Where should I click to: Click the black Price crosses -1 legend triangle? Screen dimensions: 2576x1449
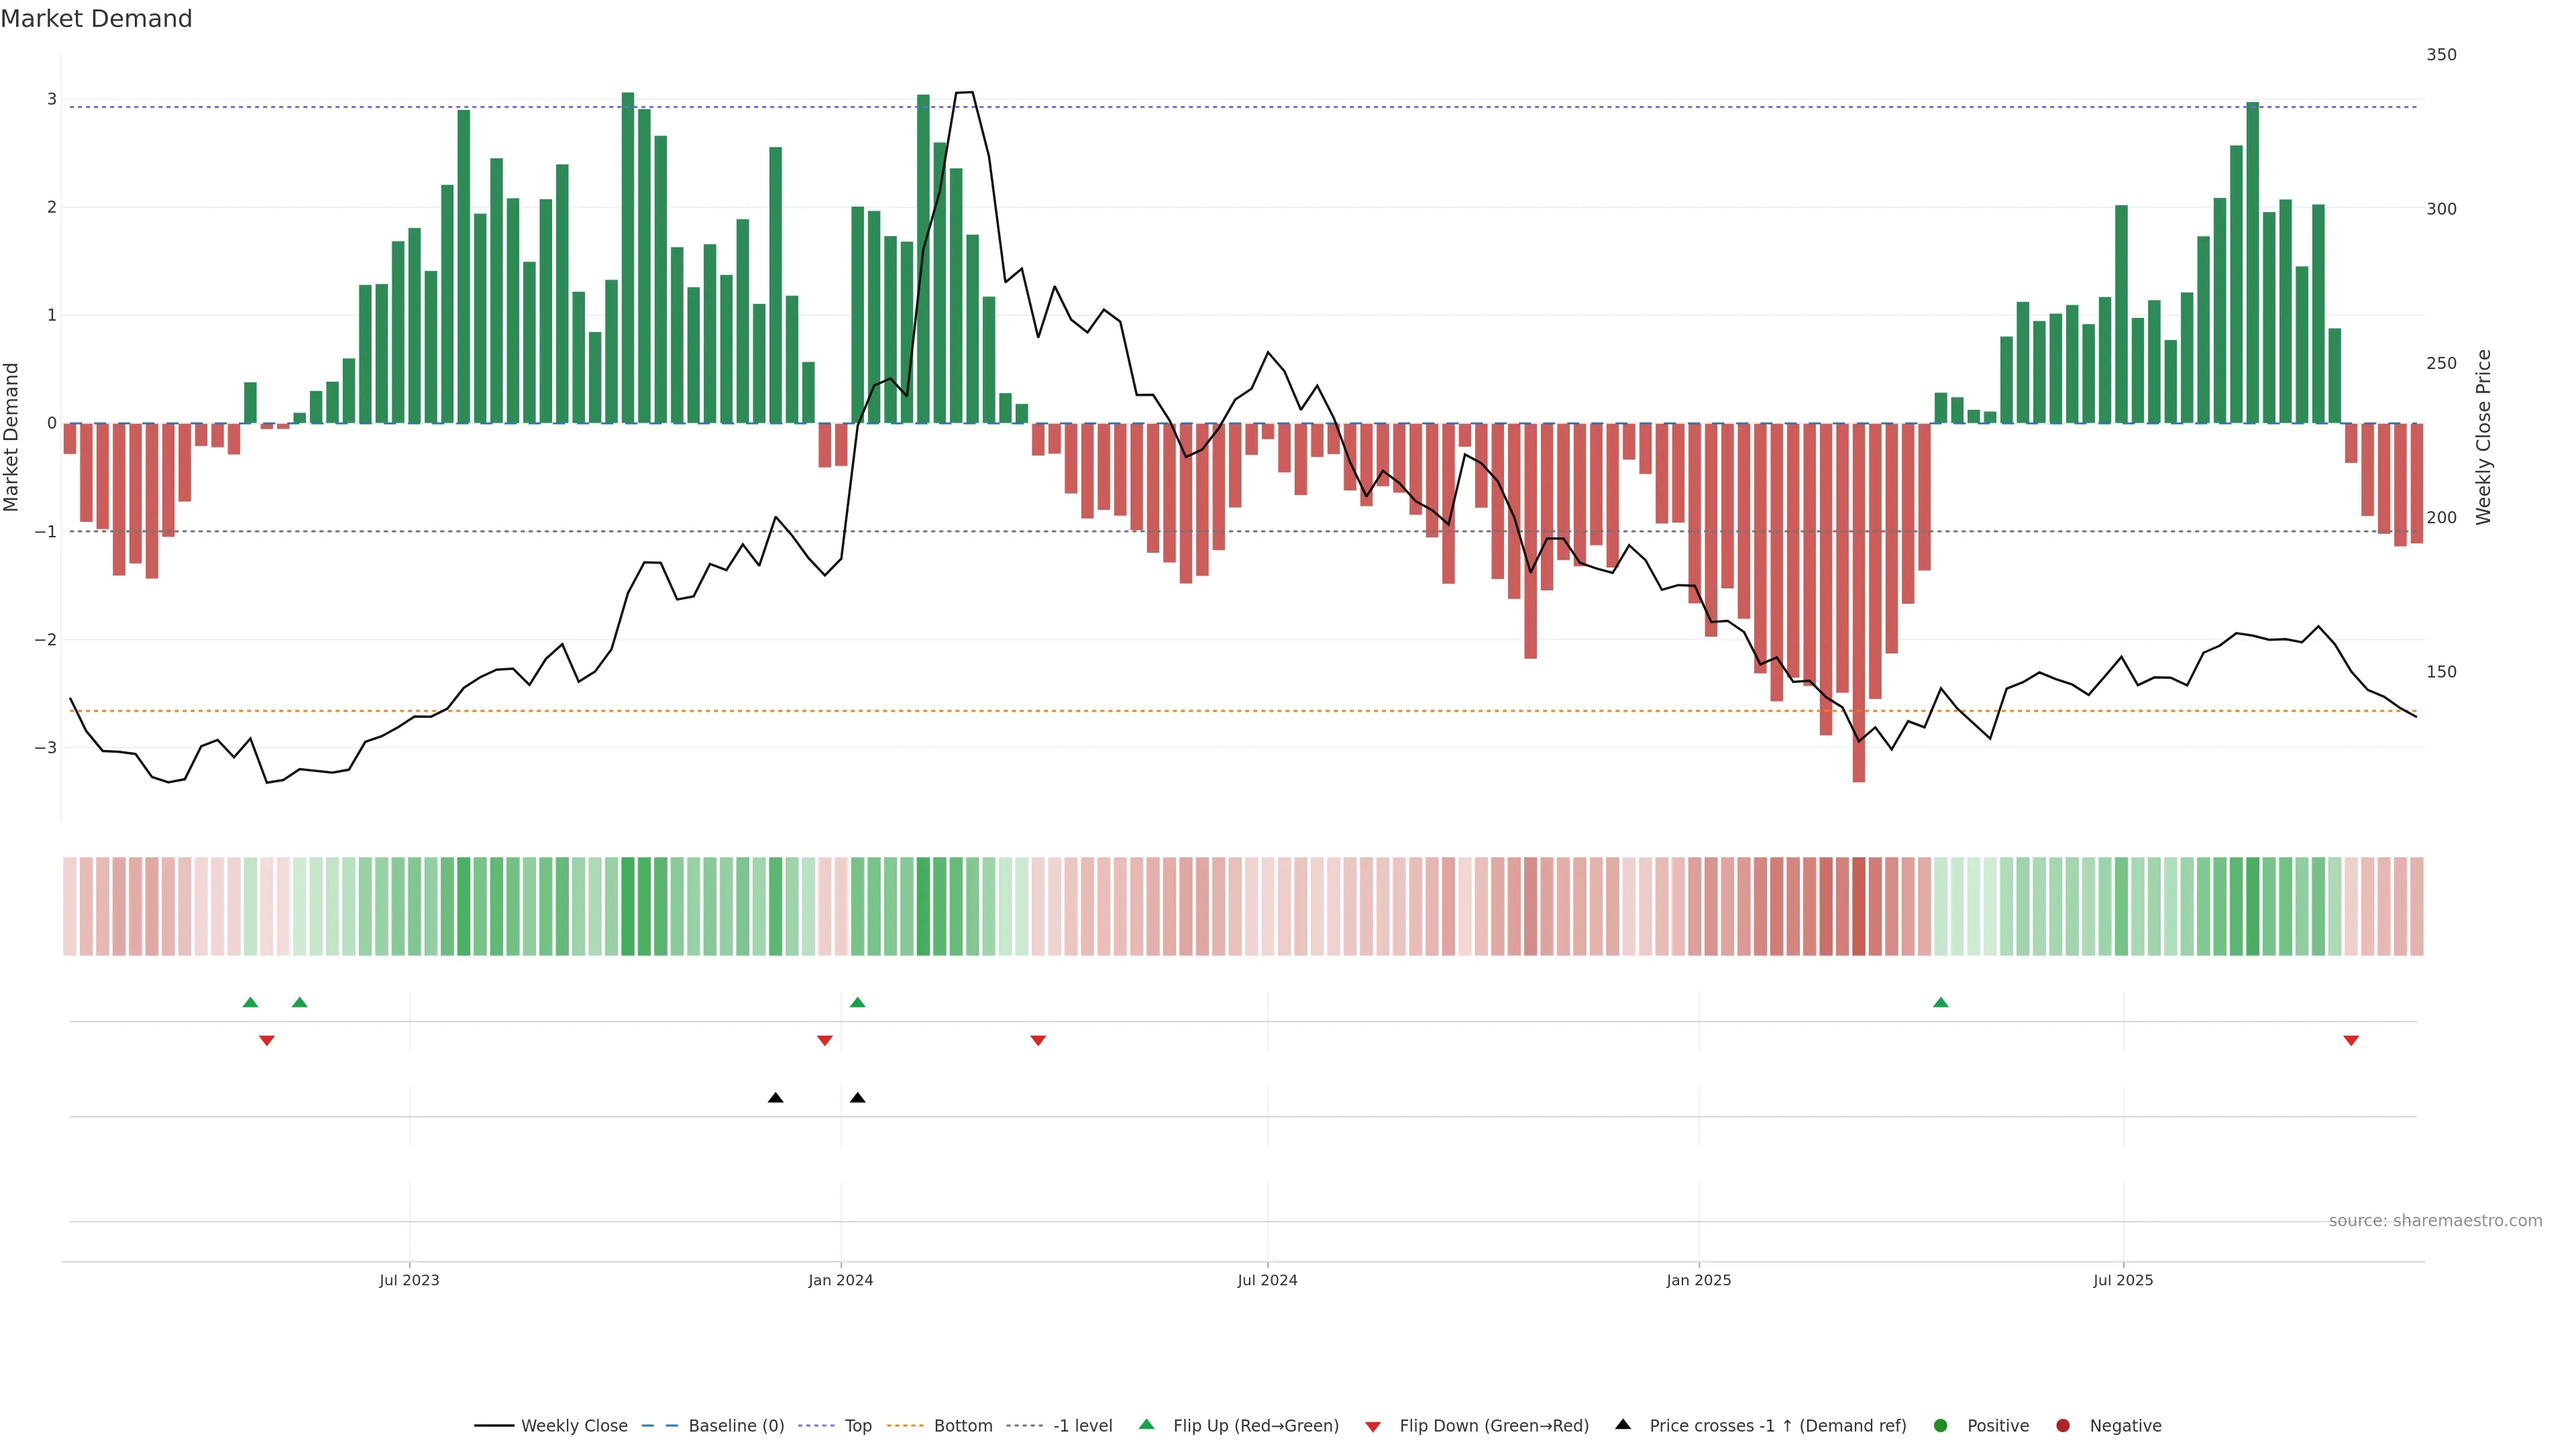1623,1424
